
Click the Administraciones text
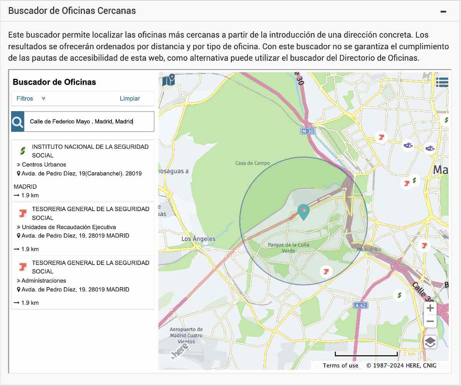[44, 281]
